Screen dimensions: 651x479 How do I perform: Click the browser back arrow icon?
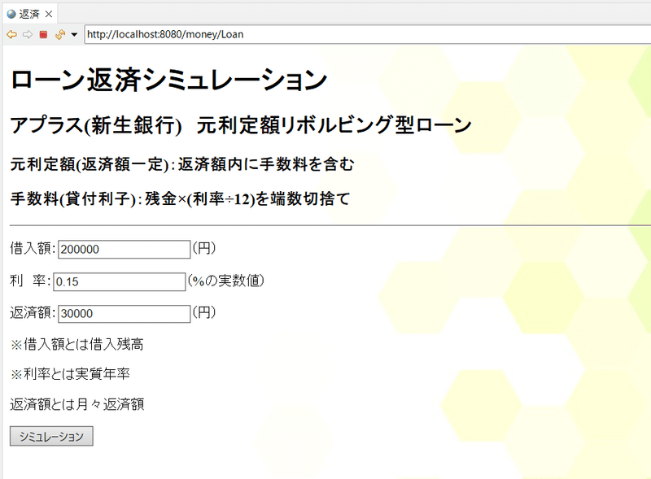[11, 34]
